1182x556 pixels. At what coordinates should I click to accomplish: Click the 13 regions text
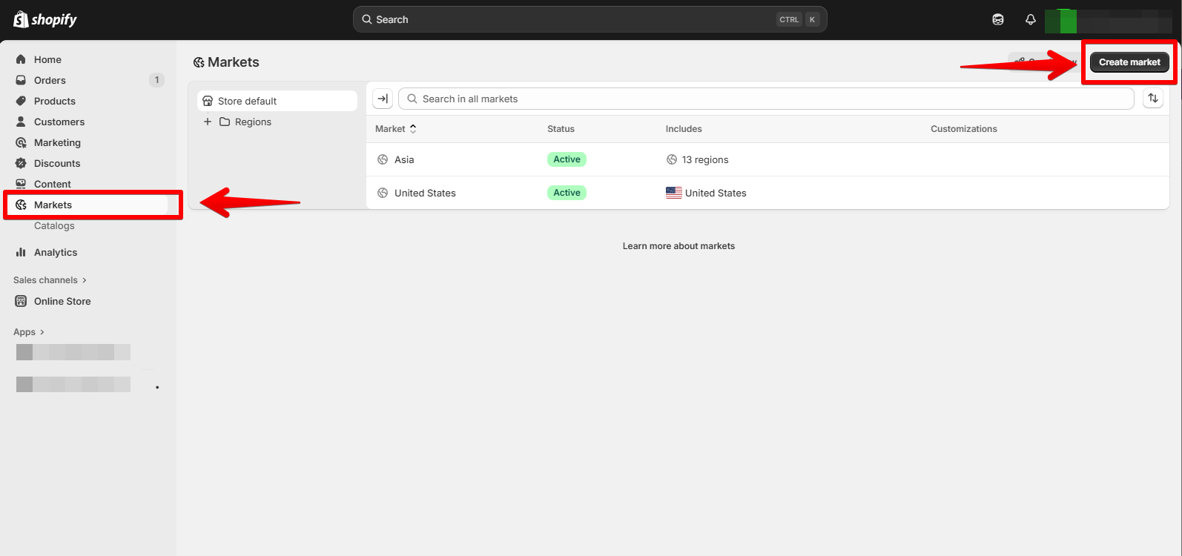705,159
